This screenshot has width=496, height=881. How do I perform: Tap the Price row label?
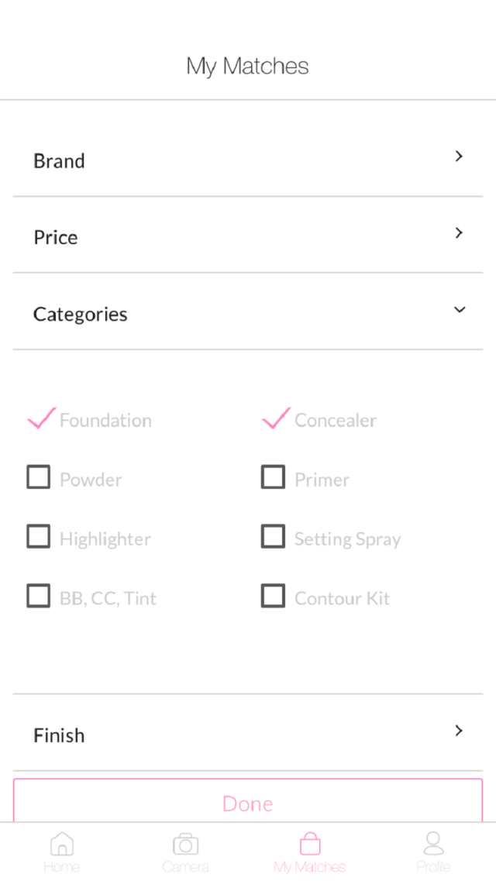point(56,237)
